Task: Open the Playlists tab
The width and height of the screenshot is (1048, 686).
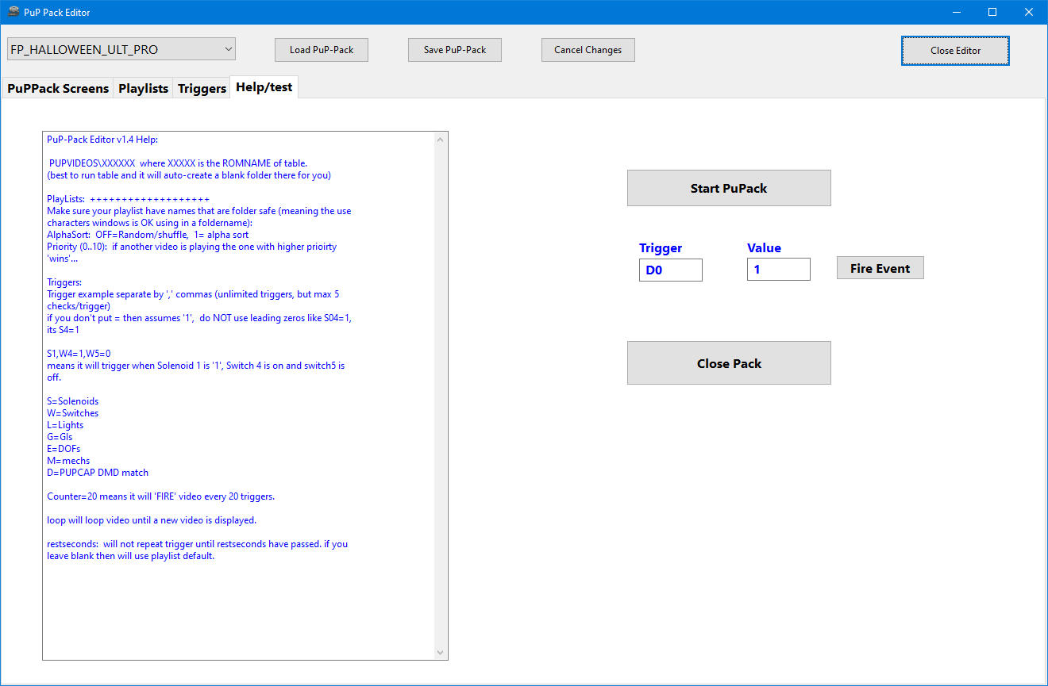Action: pyautogui.click(x=143, y=88)
